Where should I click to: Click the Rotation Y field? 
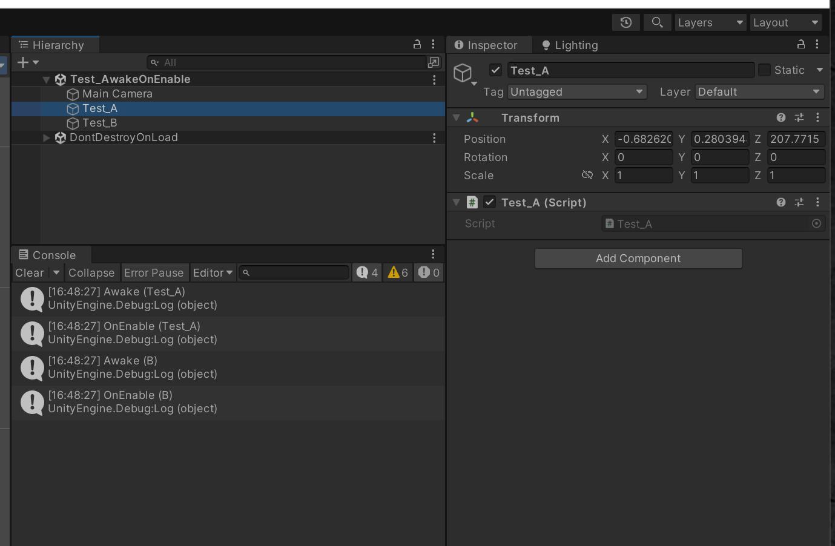coord(720,157)
